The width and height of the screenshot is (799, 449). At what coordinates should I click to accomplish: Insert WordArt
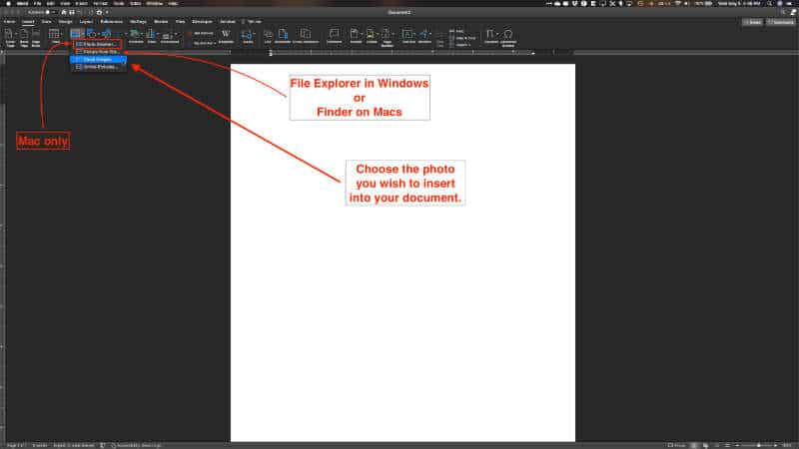pyautogui.click(x=424, y=36)
